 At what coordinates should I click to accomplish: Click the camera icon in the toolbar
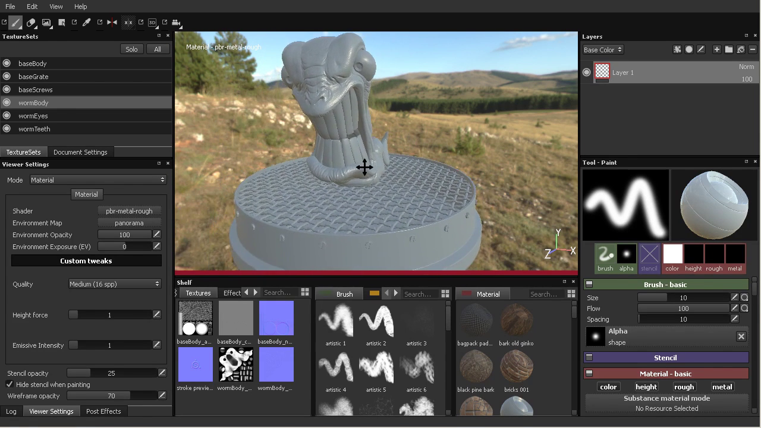click(x=176, y=23)
